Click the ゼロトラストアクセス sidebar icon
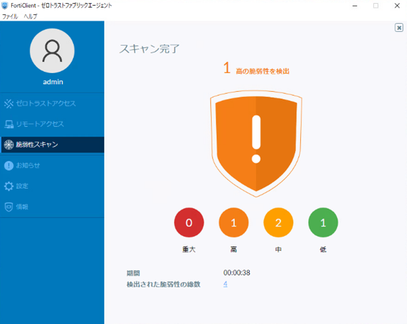This screenshot has width=407, height=324. (x=9, y=103)
